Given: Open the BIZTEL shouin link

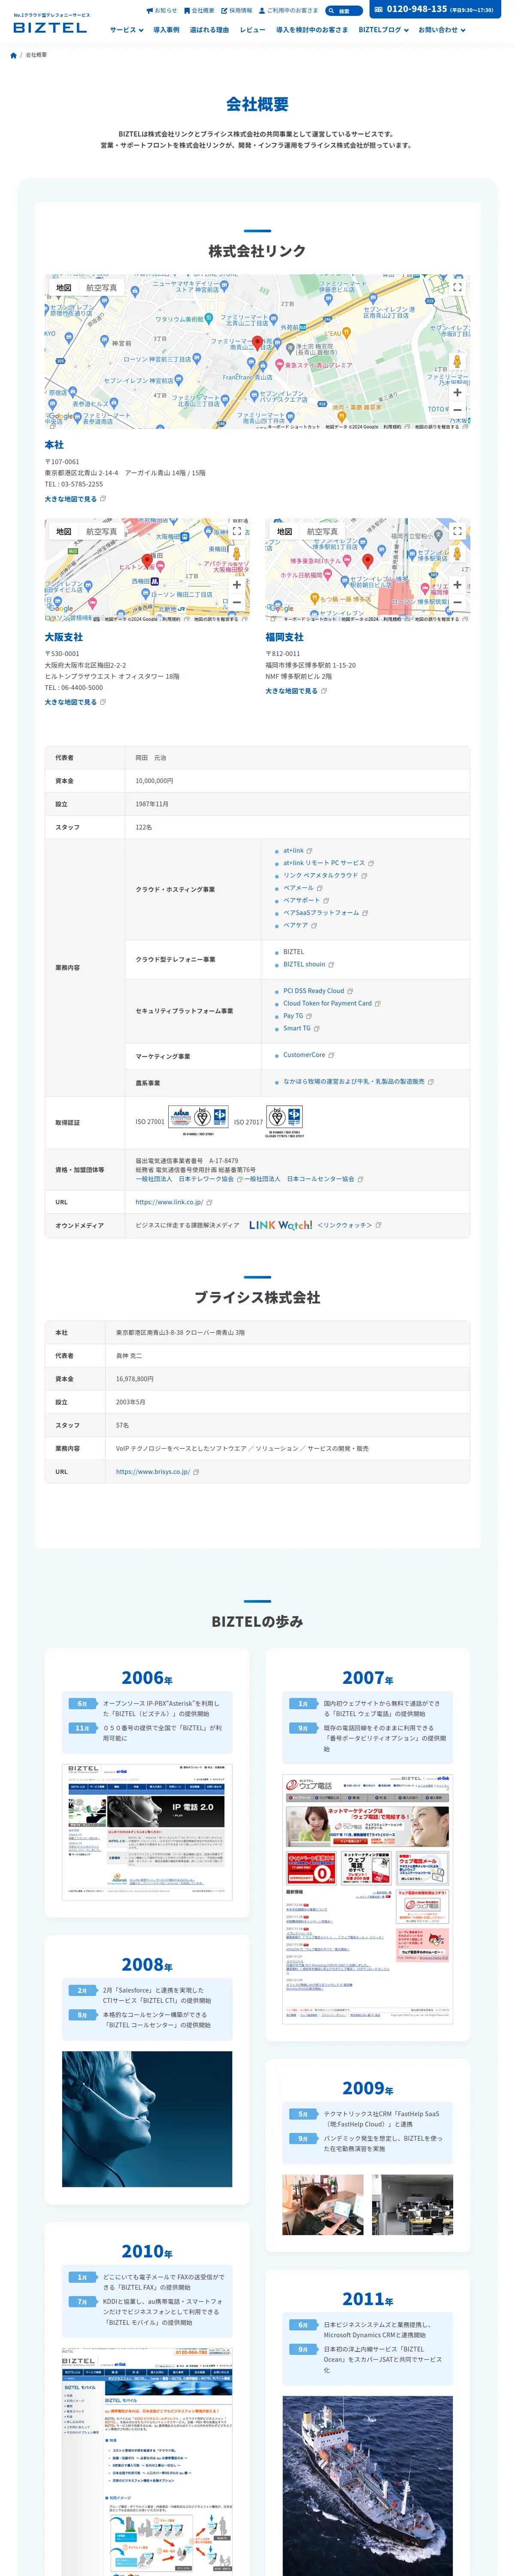Looking at the screenshot, I should coord(308,965).
